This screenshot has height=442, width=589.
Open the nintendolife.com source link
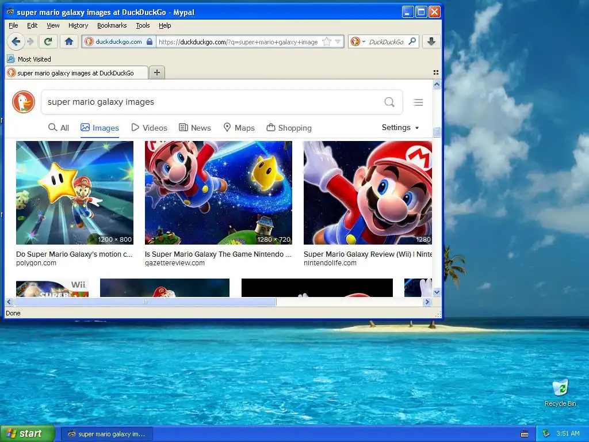tap(330, 262)
